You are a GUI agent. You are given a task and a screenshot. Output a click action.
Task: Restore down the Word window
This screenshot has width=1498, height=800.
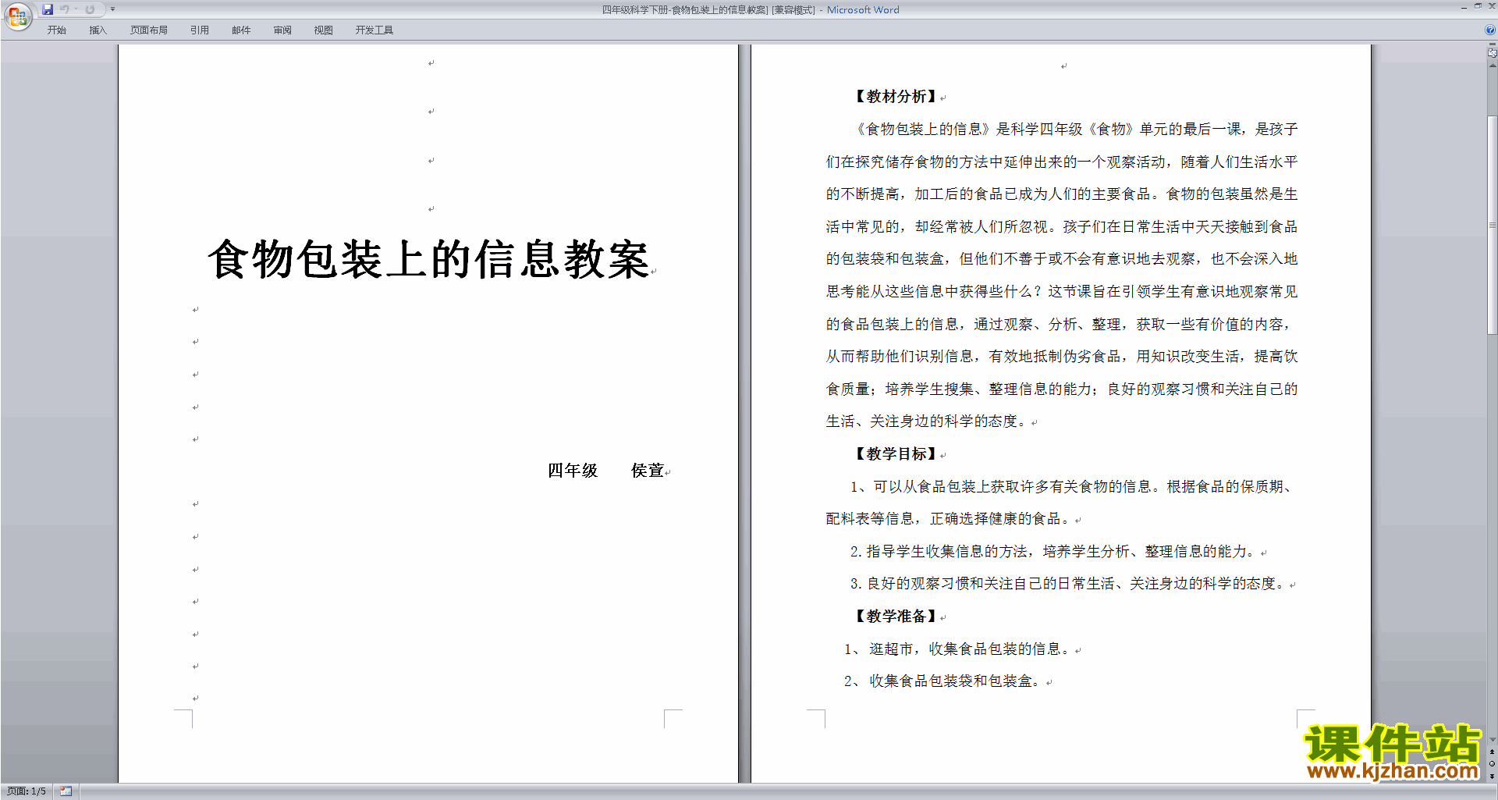point(1478,6)
